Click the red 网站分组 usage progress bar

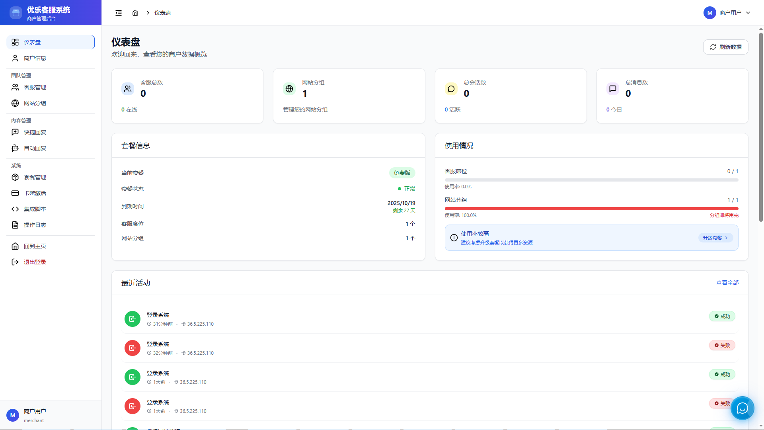(x=591, y=209)
